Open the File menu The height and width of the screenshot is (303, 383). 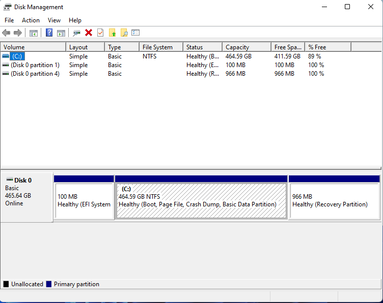click(9, 20)
